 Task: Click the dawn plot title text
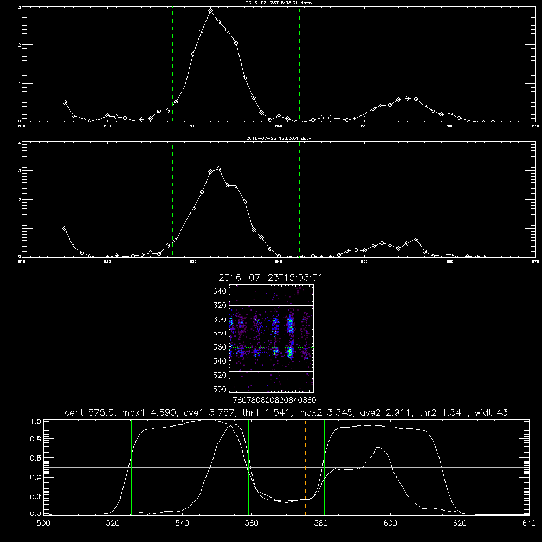coord(279,3)
